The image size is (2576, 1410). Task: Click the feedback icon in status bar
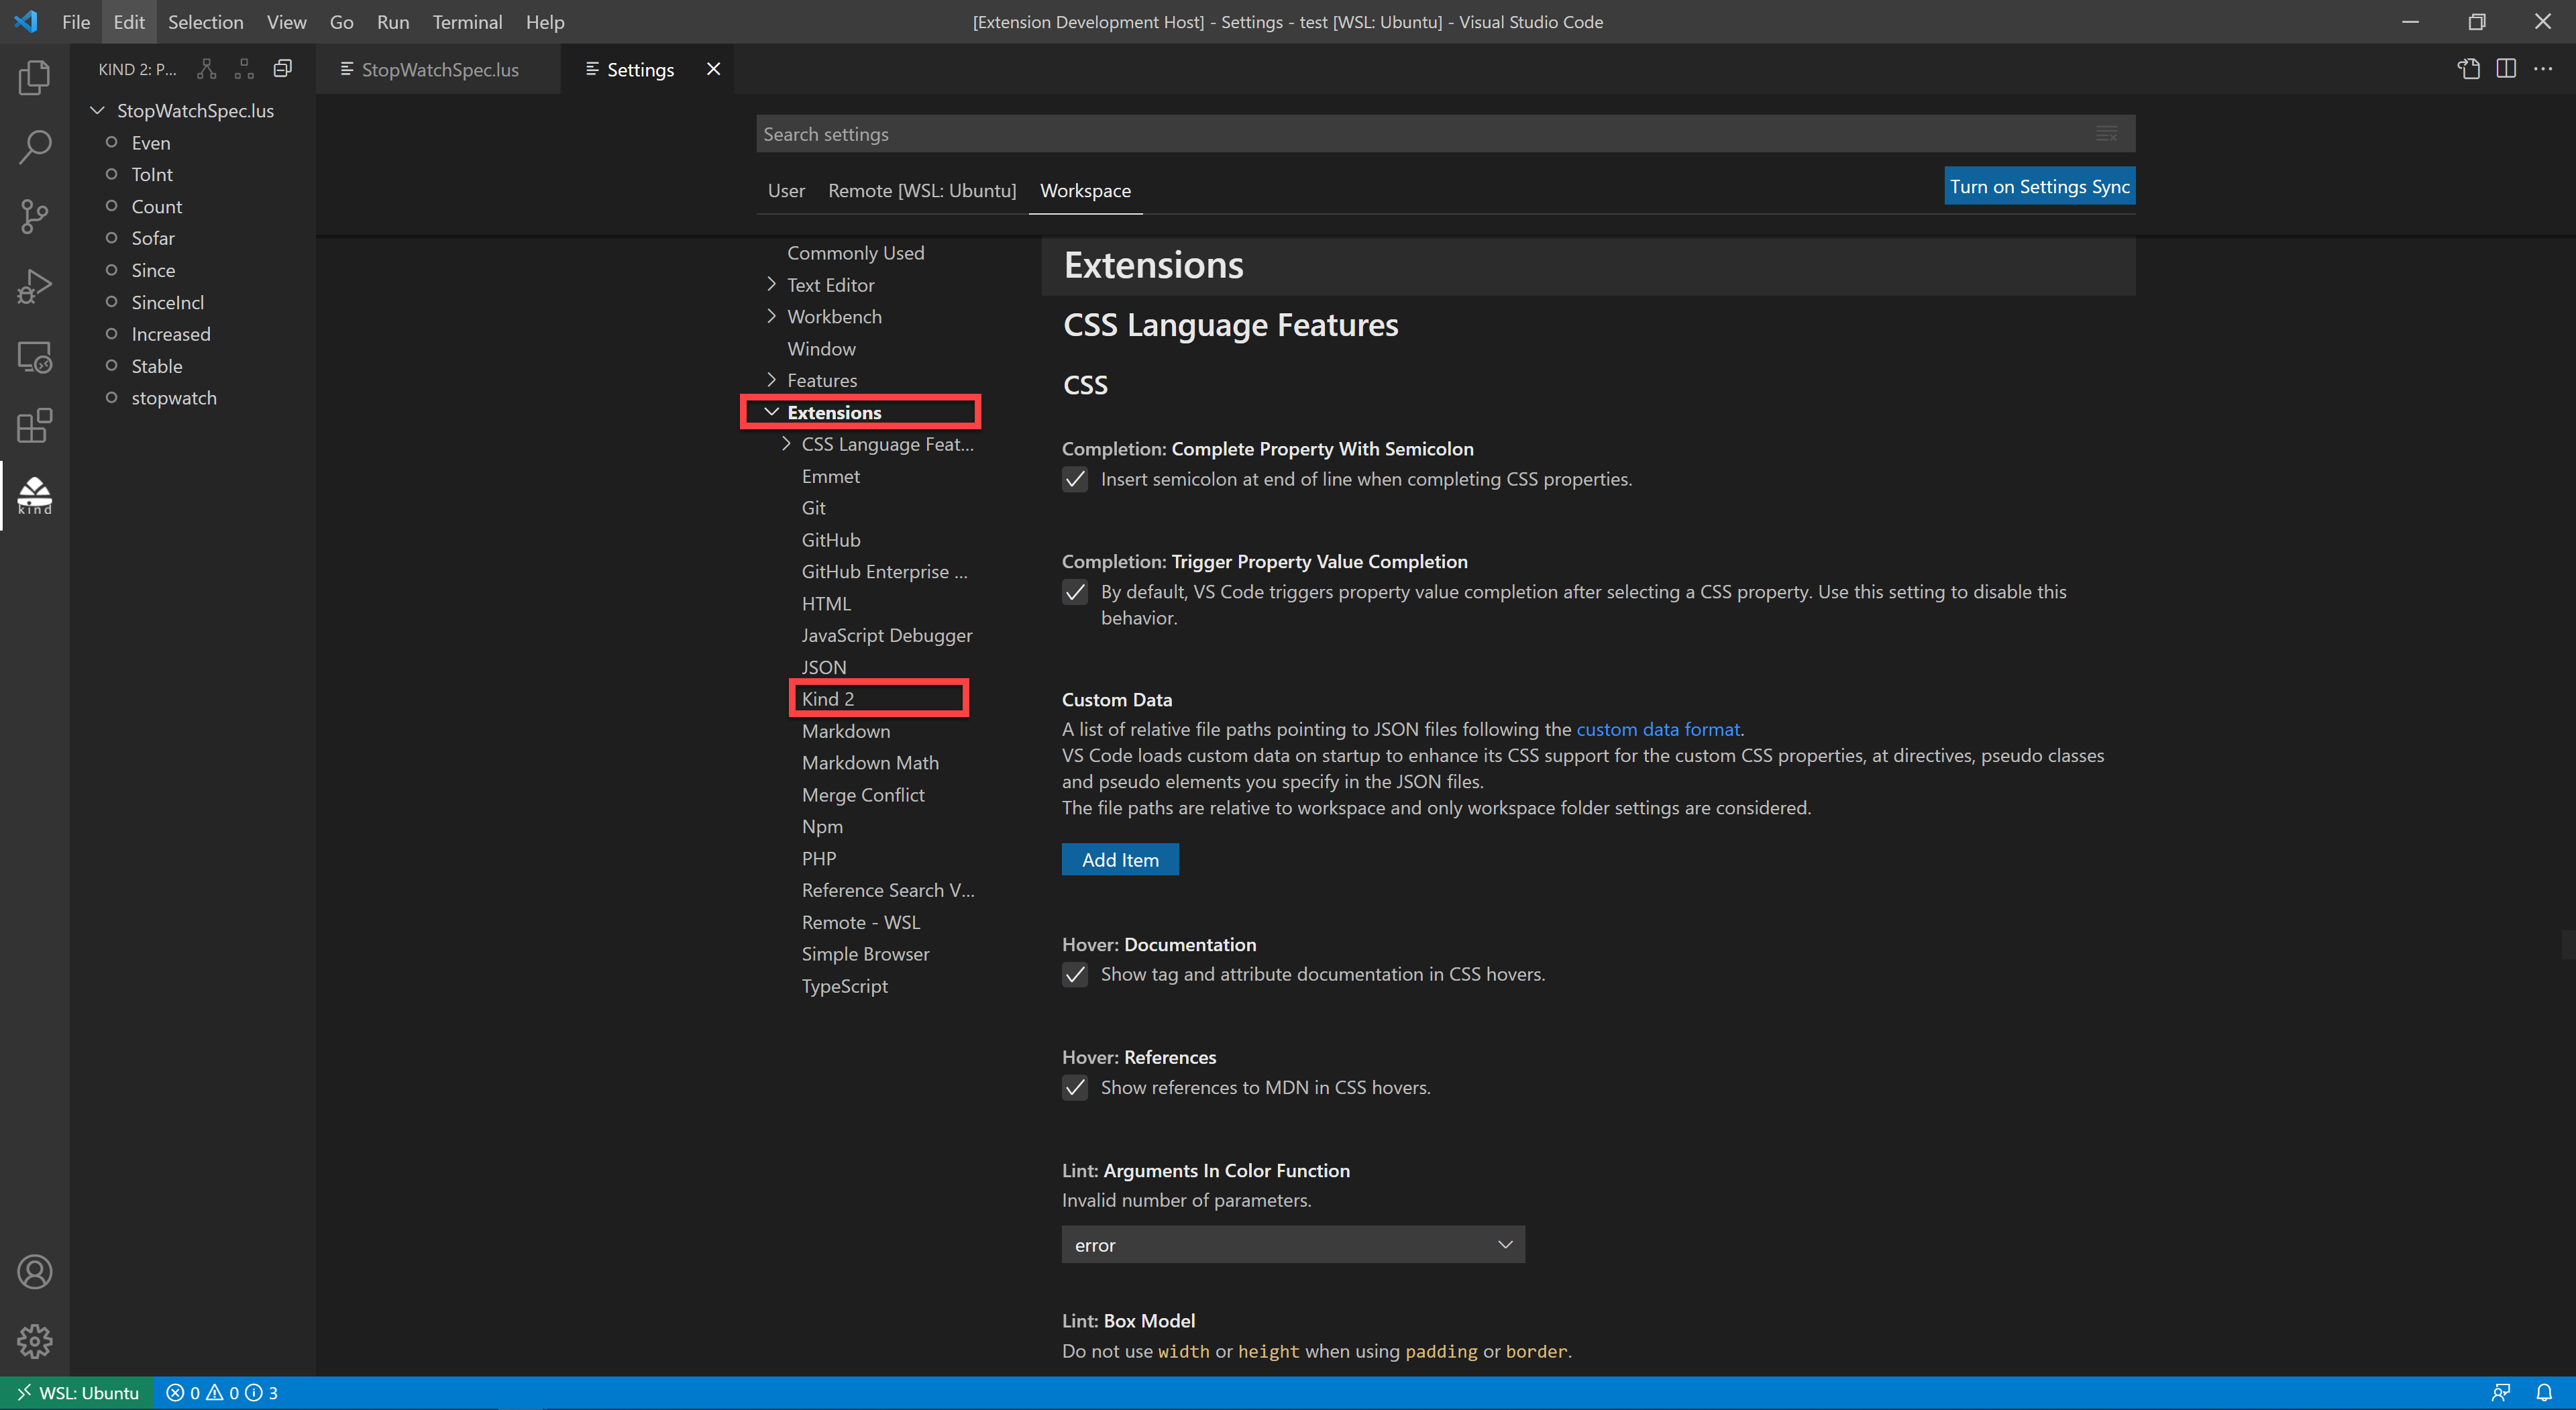coord(2501,1393)
